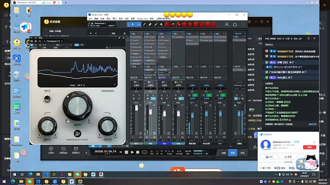Open the second channel's output routing dropdown

pyautogui.click(x=150, y=85)
